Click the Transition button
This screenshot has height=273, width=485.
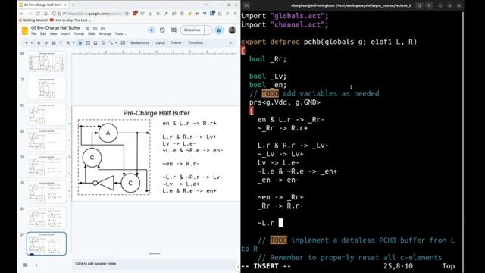click(196, 43)
